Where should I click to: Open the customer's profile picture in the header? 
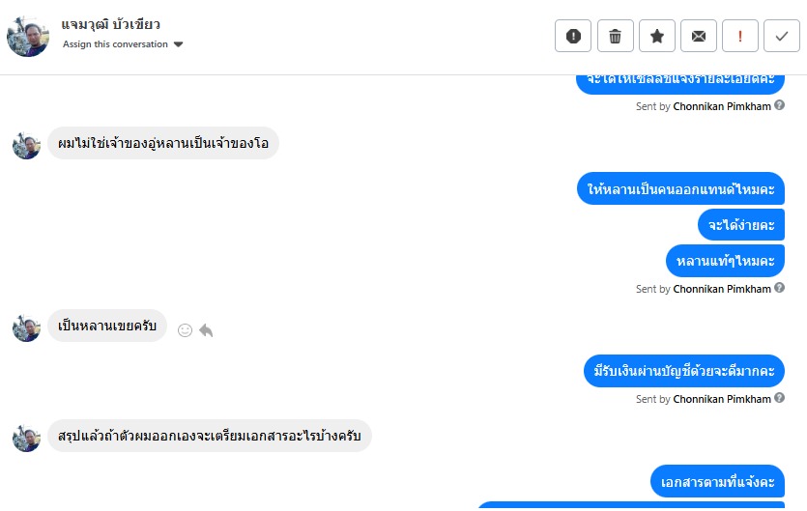28,36
